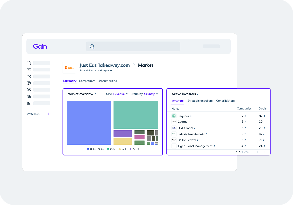
Task: Focus the top search field
Action: (133, 47)
